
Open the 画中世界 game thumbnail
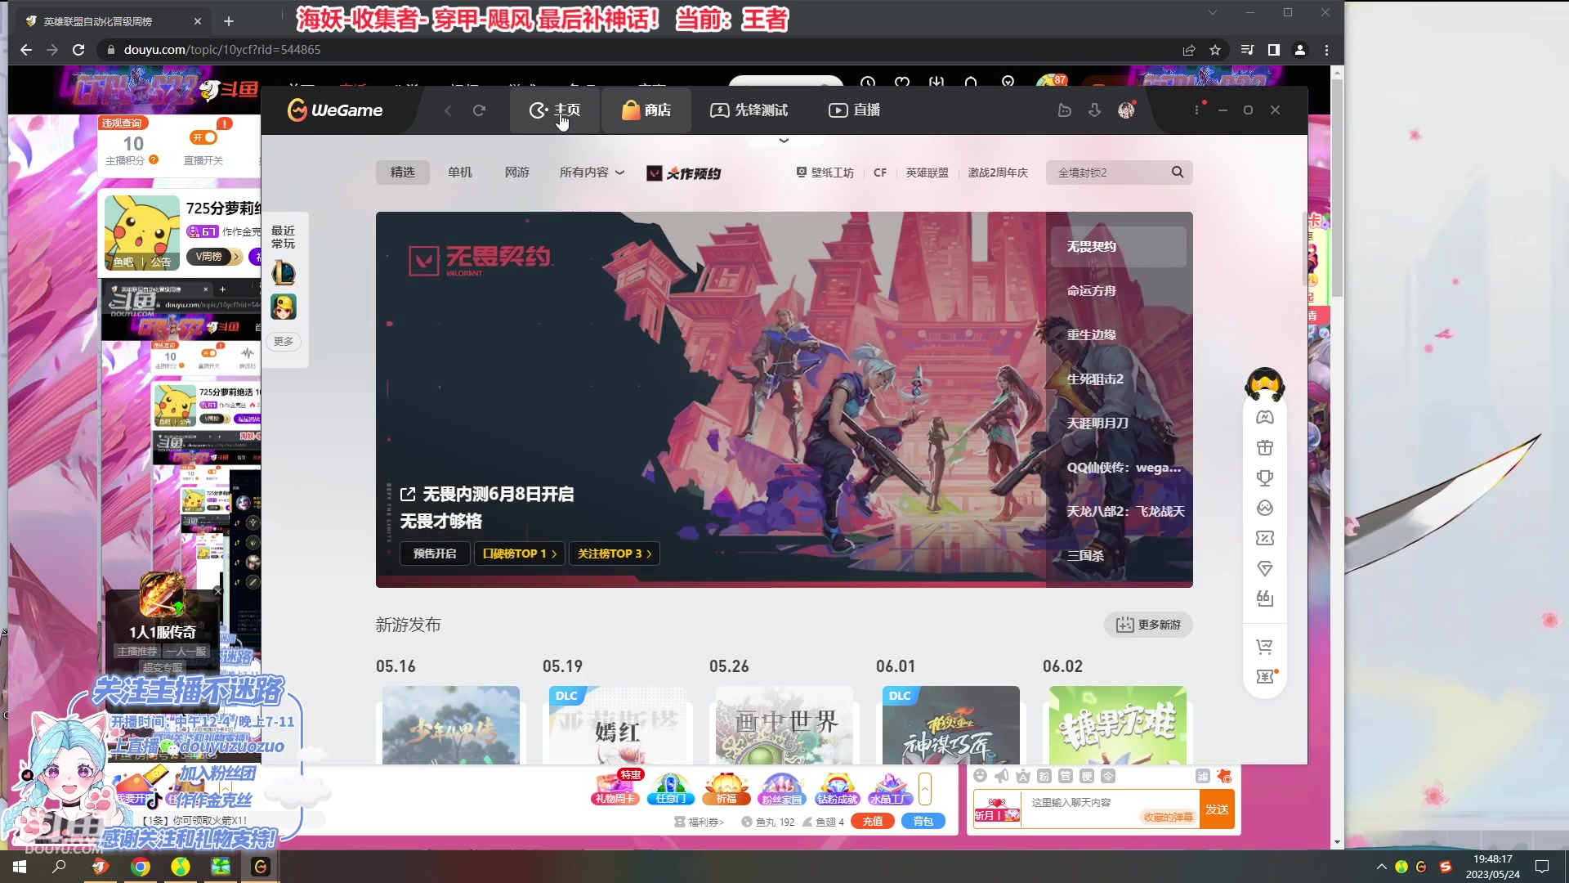click(784, 725)
